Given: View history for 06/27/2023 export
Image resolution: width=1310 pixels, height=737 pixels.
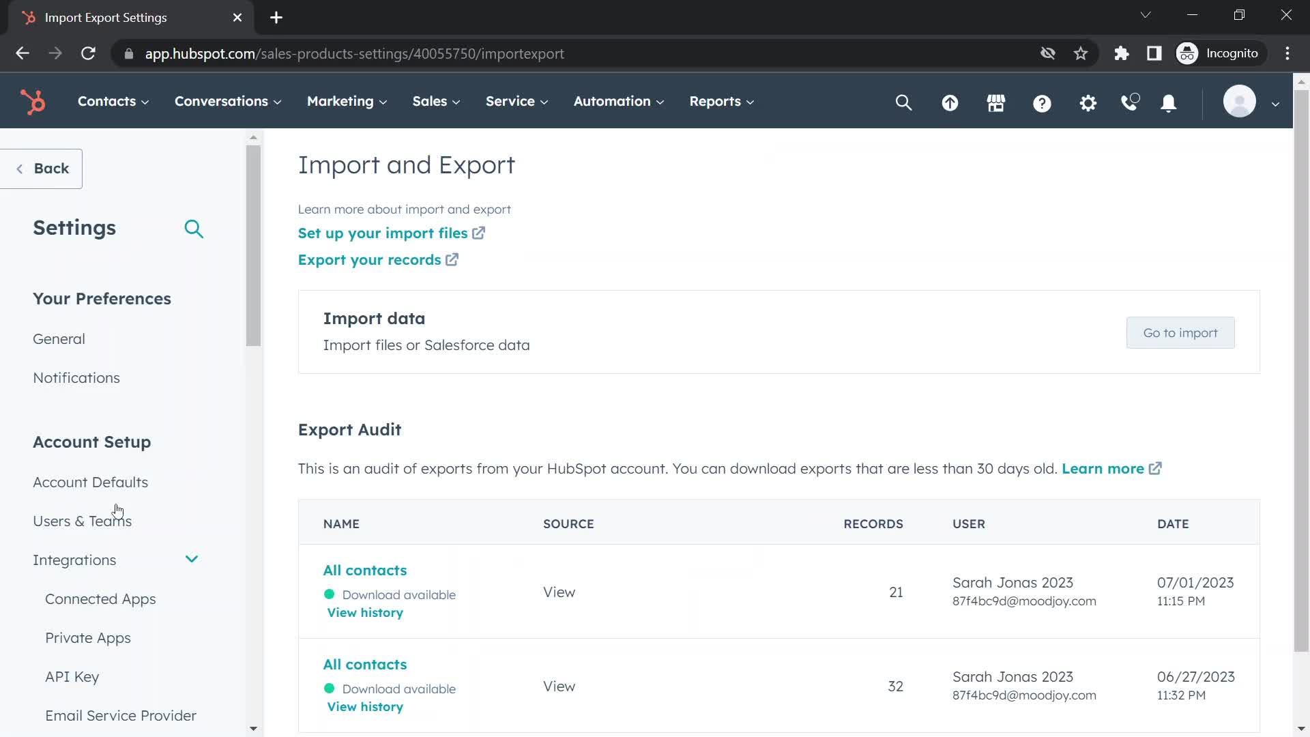Looking at the screenshot, I should pyautogui.click(x=365, y=707).
